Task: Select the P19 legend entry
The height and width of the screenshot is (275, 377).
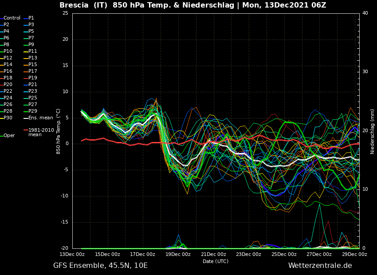Action: click(30, 78)
